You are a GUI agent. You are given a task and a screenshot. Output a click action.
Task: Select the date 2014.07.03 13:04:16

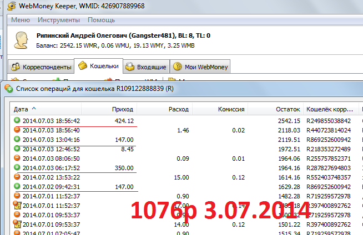pos(51,140)
